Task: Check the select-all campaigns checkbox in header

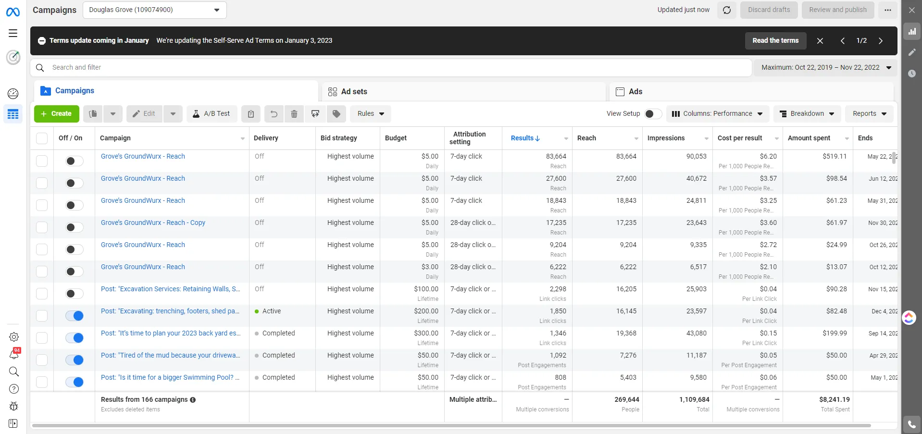Action: click(x=42, y=138)
